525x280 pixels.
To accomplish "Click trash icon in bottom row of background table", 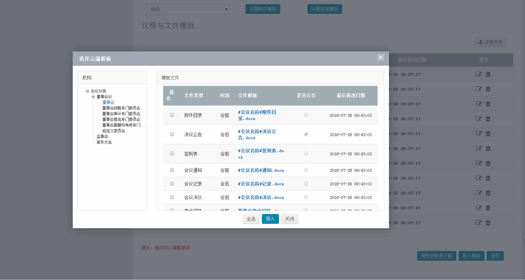I will 488,222.
